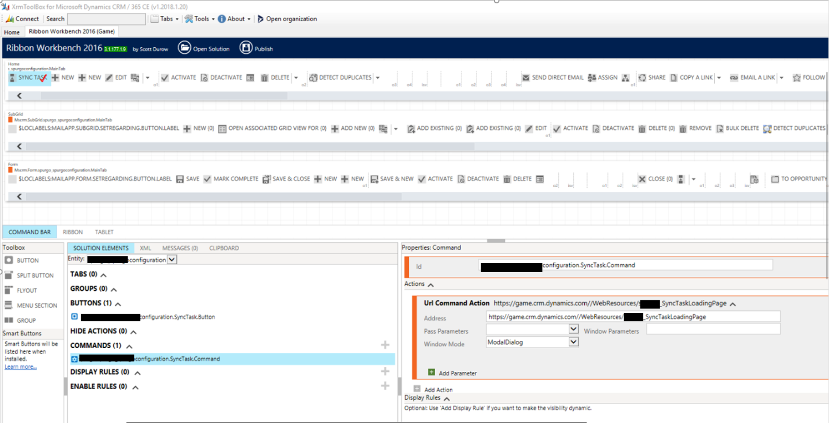This screenshot has height=423, width=829.
Task: Click DEACTIVATE in the Home command bar
Action: pyautogui.click(x=221, y=78)
